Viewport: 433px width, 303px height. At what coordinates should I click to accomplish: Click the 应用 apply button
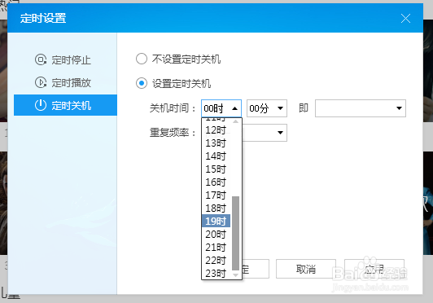(x=374, y=269)
